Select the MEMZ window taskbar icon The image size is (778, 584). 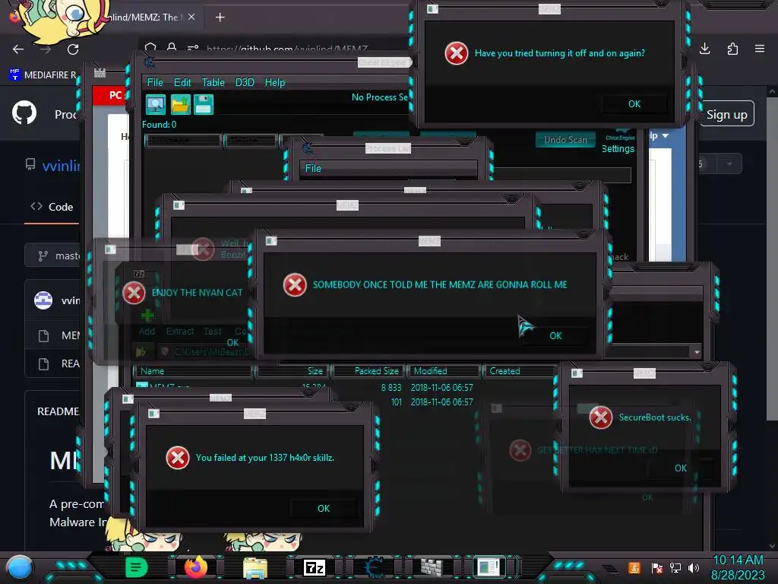(489, 567)
